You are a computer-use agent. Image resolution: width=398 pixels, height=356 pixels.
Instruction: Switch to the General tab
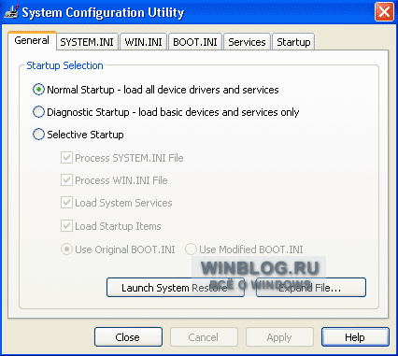click(32, 40)
